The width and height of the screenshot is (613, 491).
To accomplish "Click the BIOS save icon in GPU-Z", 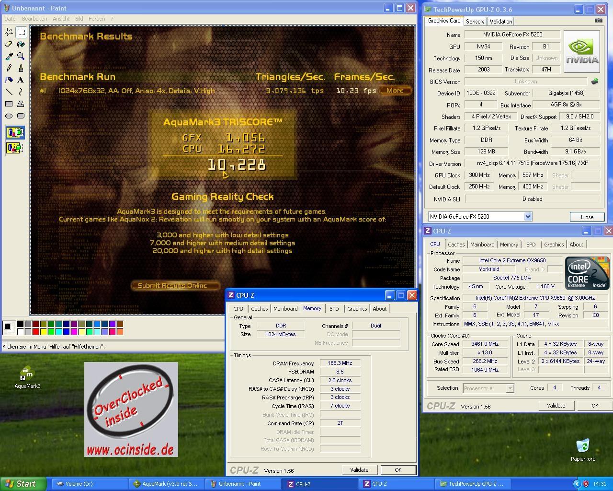I will pos(595,82).
